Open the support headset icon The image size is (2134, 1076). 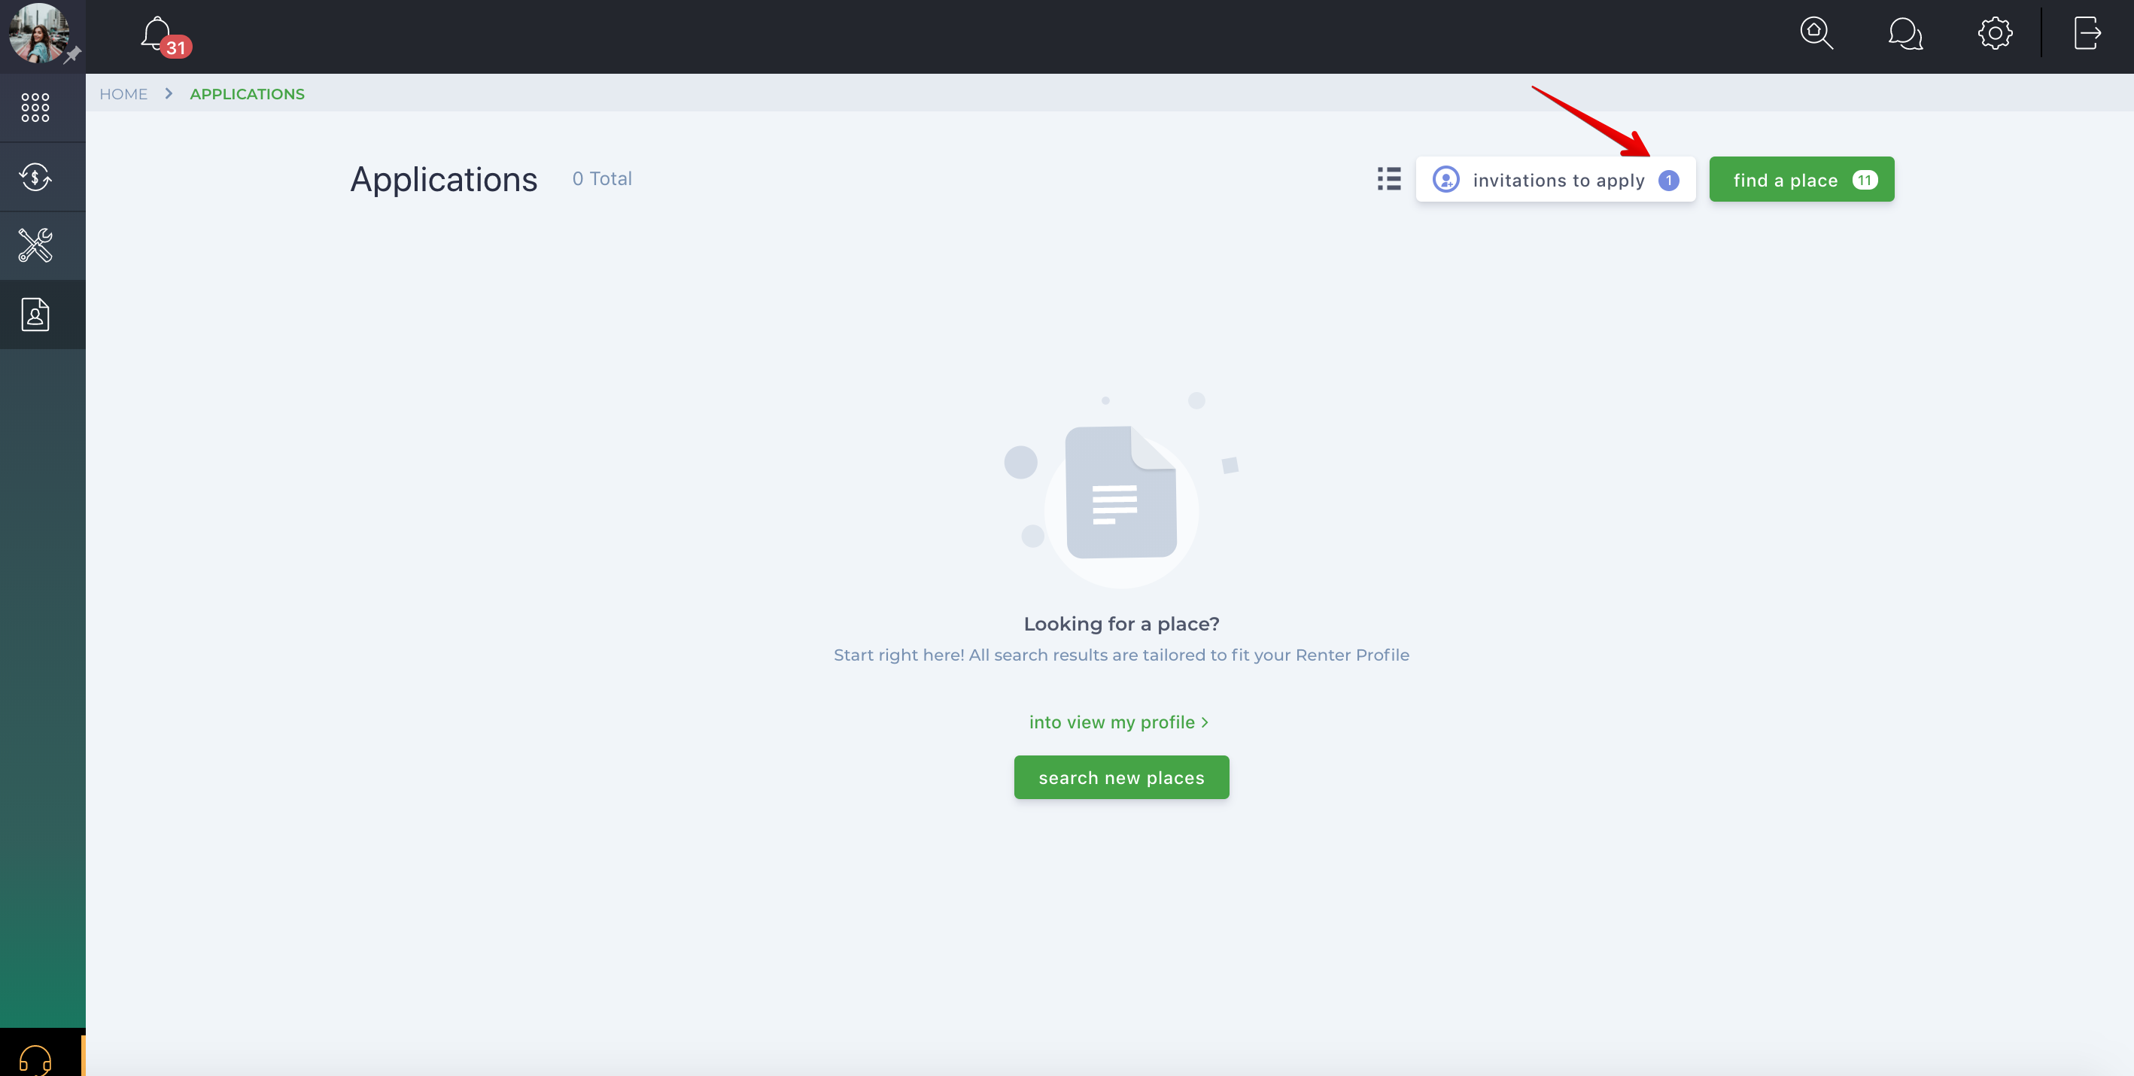tap(35, 1059)
